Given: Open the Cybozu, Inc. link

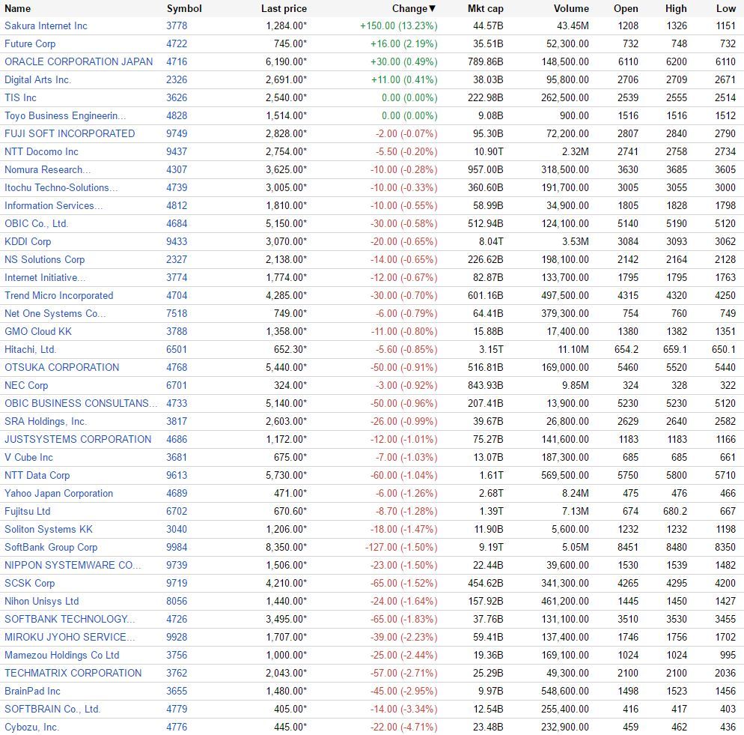Looking at the screenshot, I should click(x=31, y=727).
